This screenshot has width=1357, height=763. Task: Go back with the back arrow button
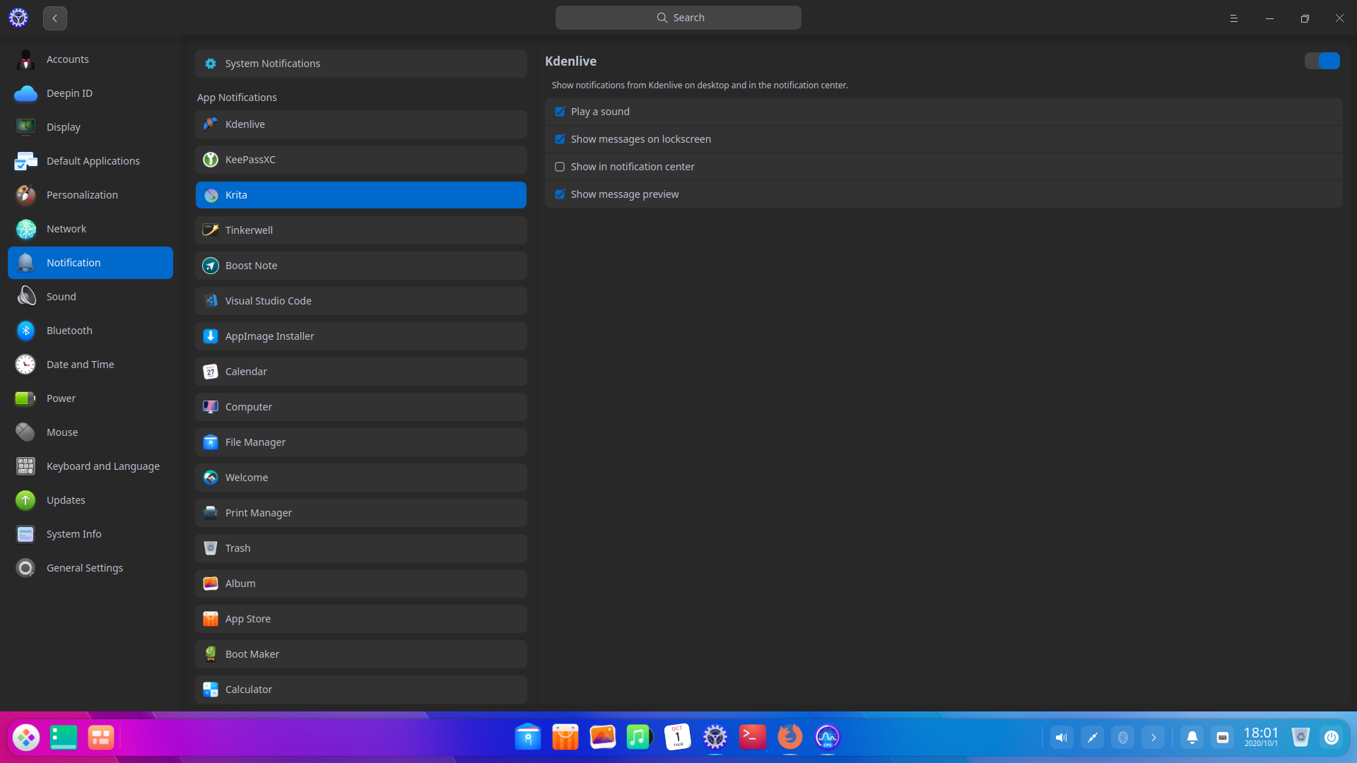point(54,18)
